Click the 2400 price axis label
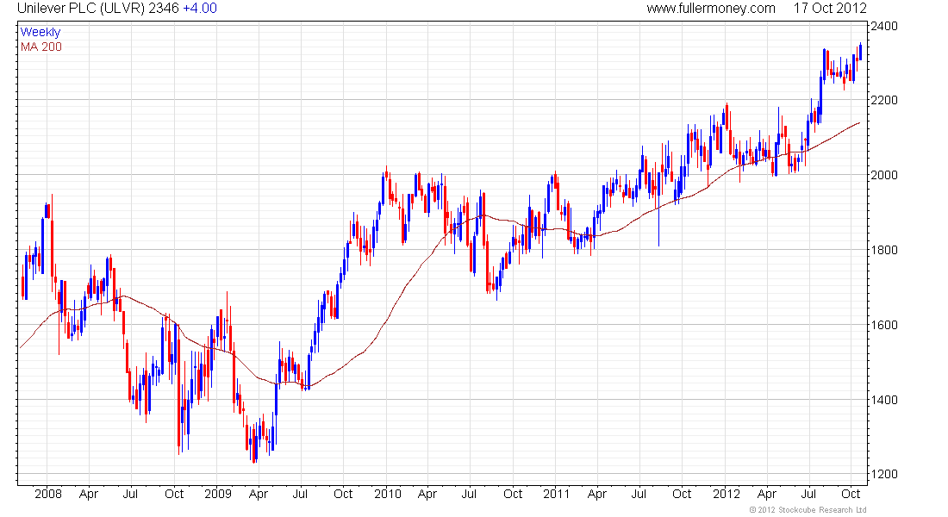948x517 pixels. (884, 26)
